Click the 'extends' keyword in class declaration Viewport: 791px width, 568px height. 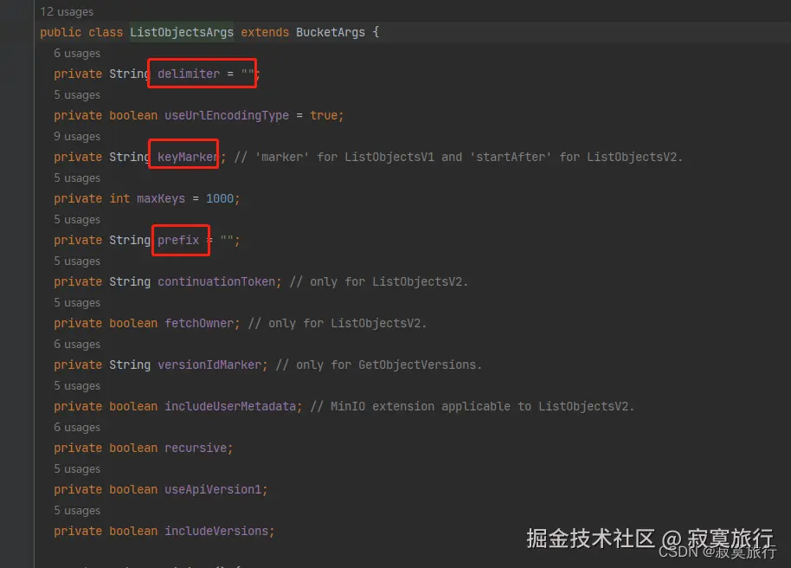click(x=265, y=32)
